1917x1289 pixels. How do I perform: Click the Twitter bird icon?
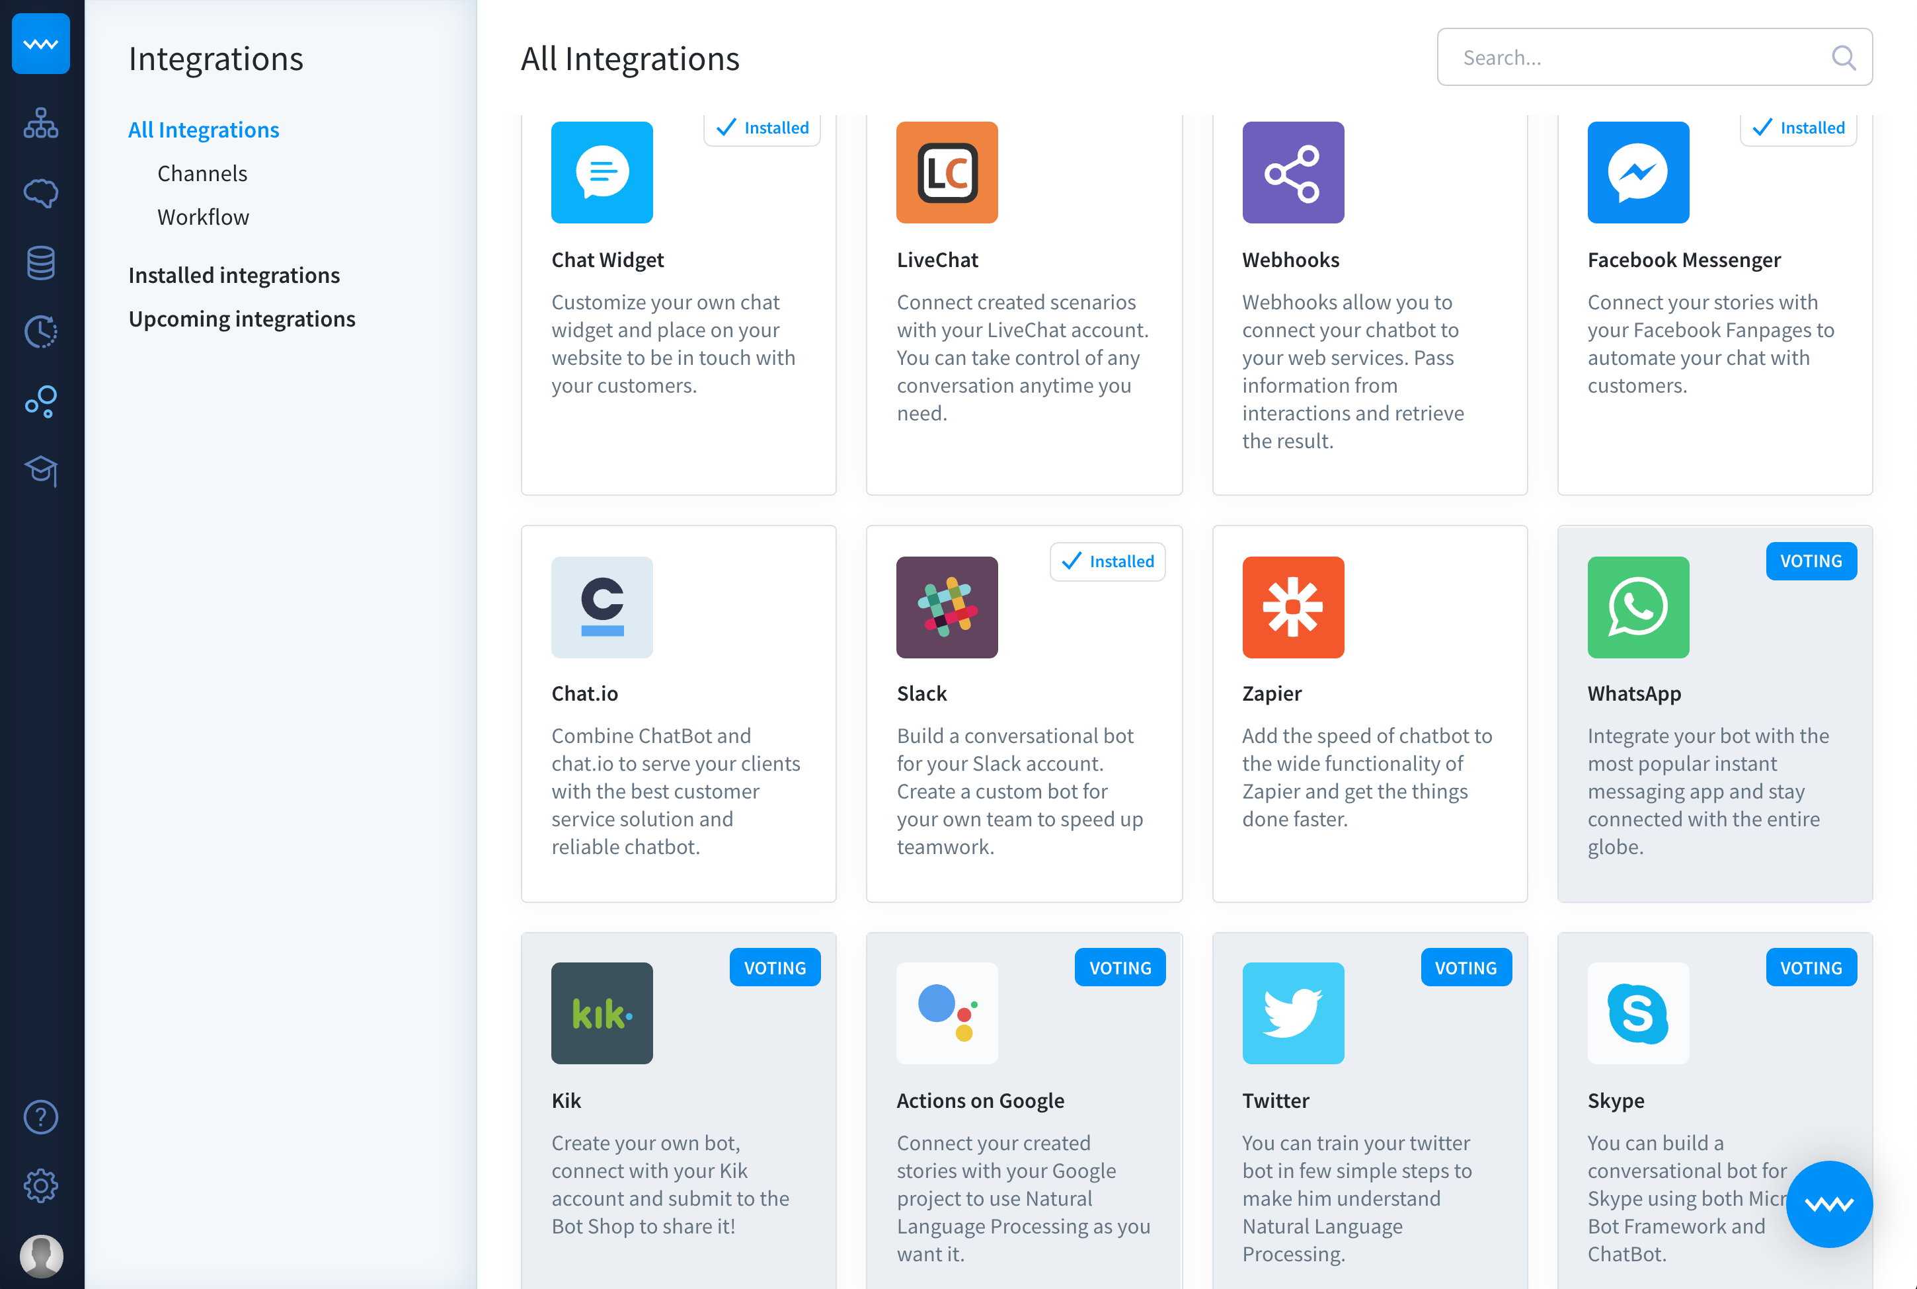[x=1293, y=1013]
